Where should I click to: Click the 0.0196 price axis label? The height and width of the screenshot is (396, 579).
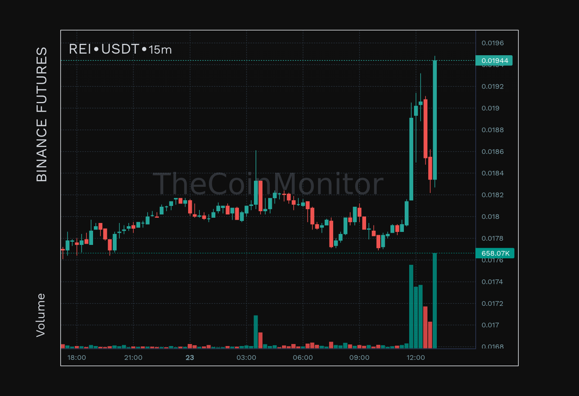click(x=492, y=43)
